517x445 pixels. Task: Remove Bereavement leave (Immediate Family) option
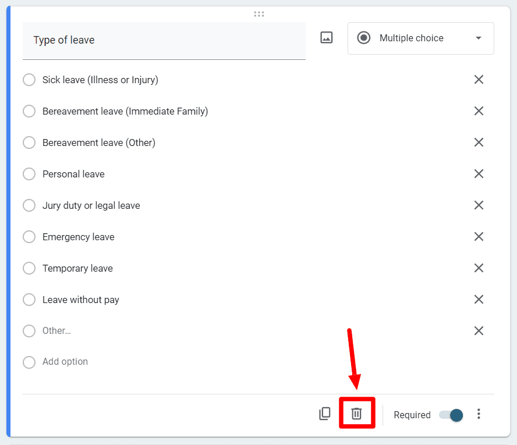(x=479, y=111)
